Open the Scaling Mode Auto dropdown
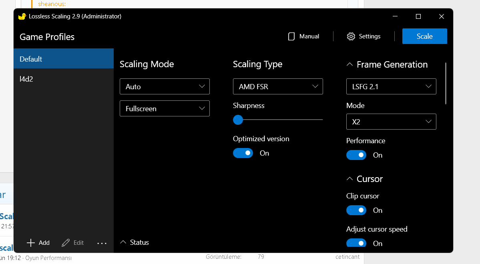The image size is (480, 264). coord(165,86)
